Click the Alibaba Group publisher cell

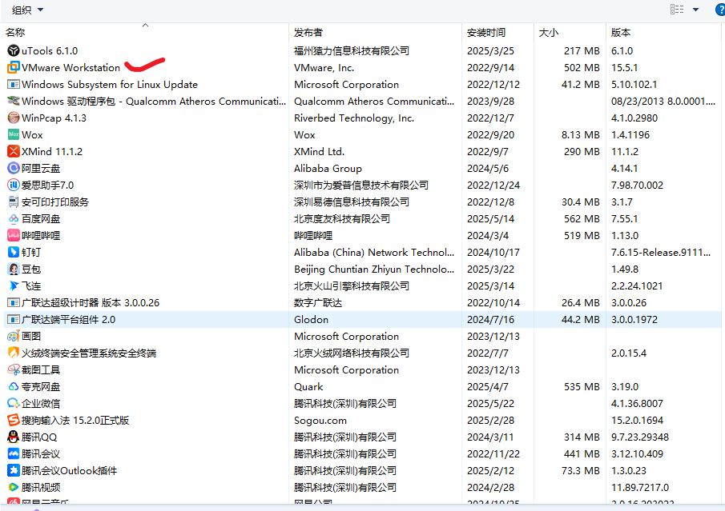coord(328,168)
